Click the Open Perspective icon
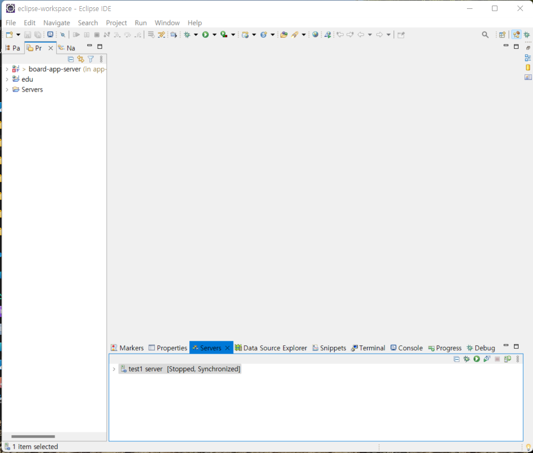 [x=502, y=34]
